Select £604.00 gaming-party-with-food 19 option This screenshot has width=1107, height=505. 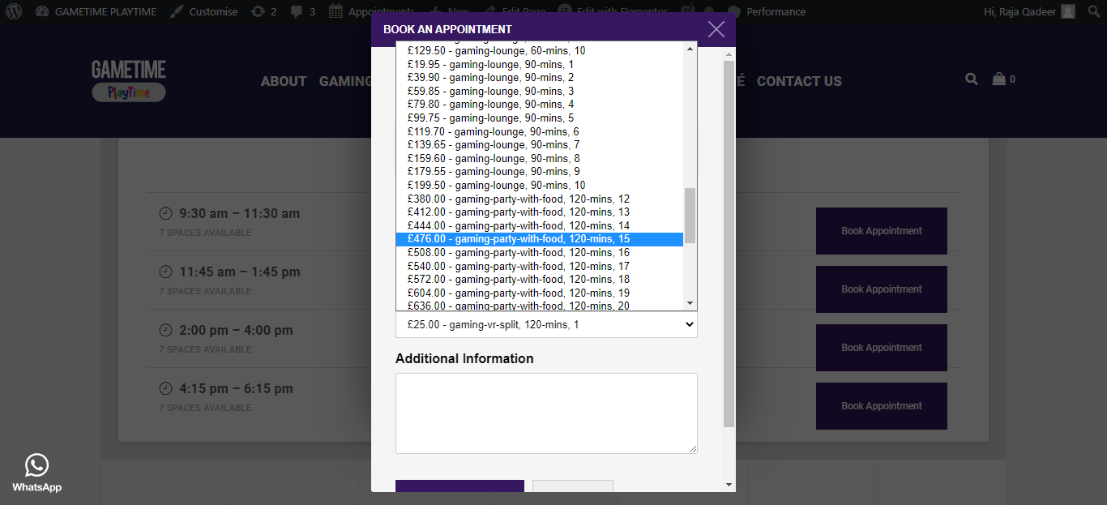point(539,293)
